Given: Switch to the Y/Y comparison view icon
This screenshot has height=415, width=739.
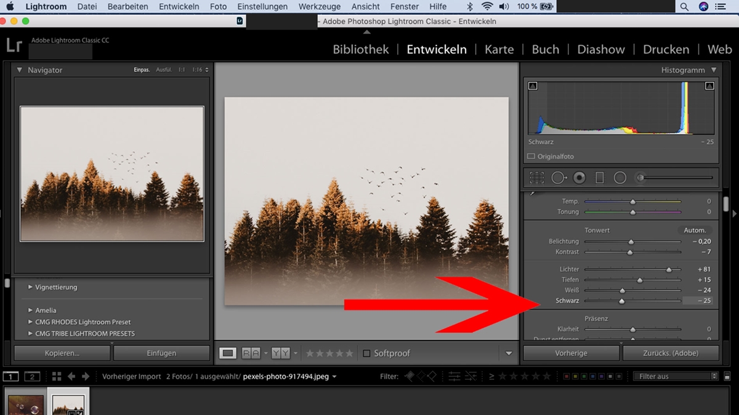Looking at the screenshot, I should 280,353.
